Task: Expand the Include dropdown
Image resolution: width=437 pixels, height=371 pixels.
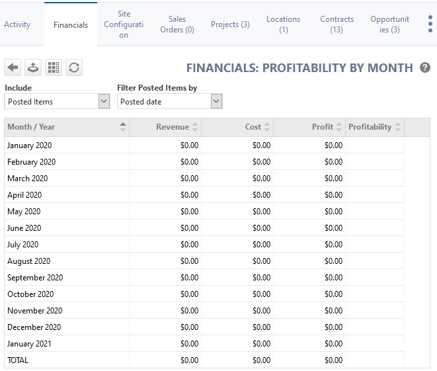Action: (103, 101)
